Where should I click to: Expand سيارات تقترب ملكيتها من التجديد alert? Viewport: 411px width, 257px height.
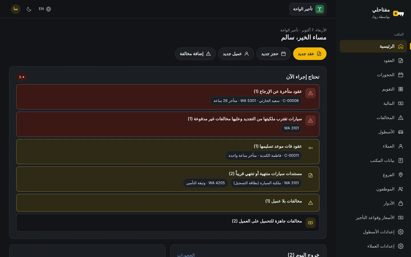[168, 124]
